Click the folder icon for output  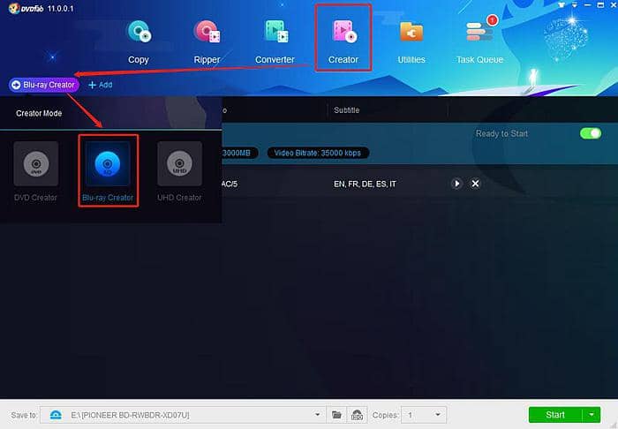click(336, 415)
